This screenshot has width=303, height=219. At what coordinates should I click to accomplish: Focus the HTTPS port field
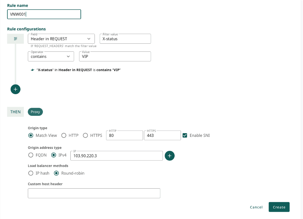(x=162, y=136)
